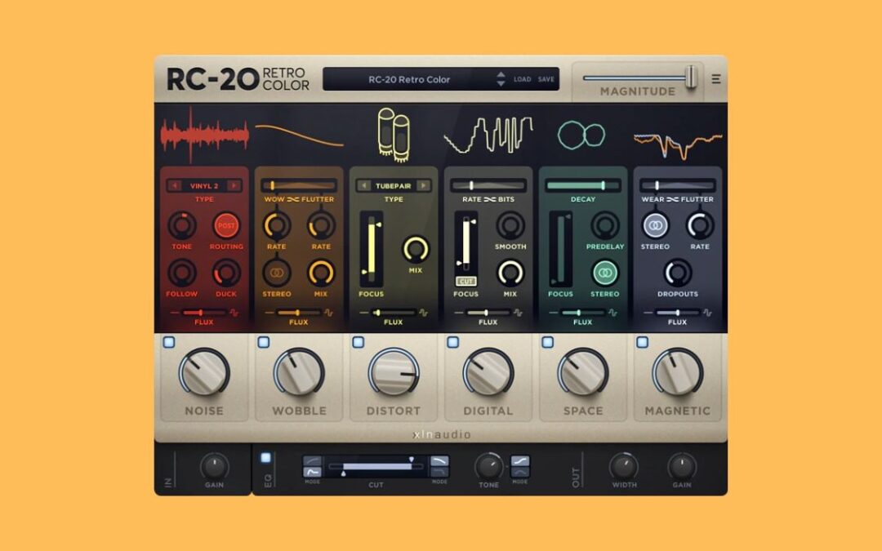Select next Noise type after Vinyl 2

[234, 185]
